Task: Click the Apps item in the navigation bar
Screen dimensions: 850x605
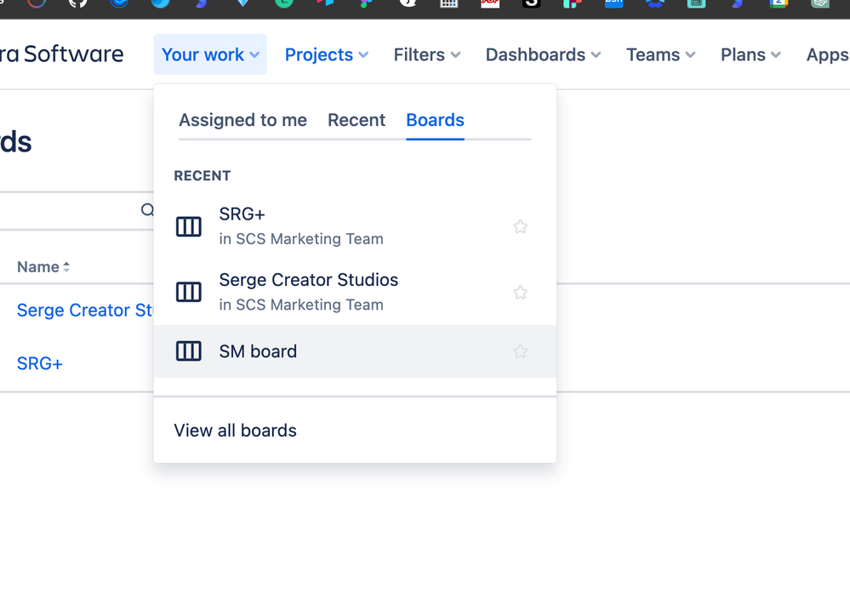Action: (x=824, y=54)
